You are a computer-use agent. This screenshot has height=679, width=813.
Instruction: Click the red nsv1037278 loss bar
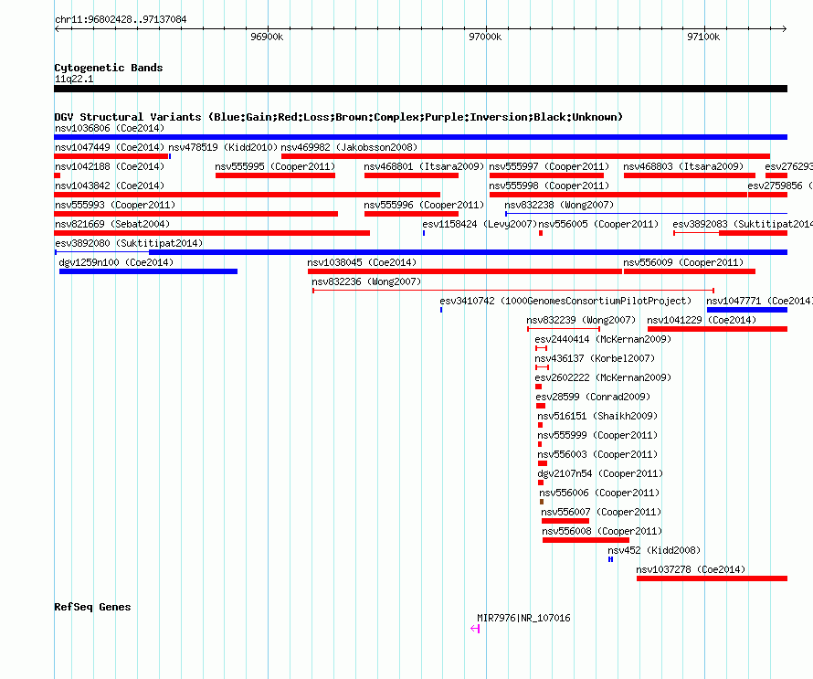point(712,578)
